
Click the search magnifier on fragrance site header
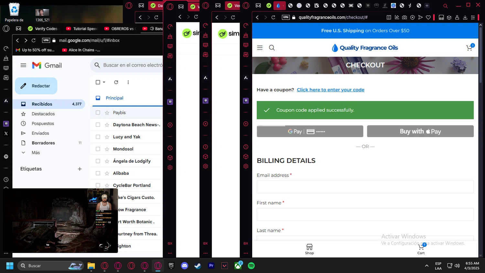[x=272, y=48]
